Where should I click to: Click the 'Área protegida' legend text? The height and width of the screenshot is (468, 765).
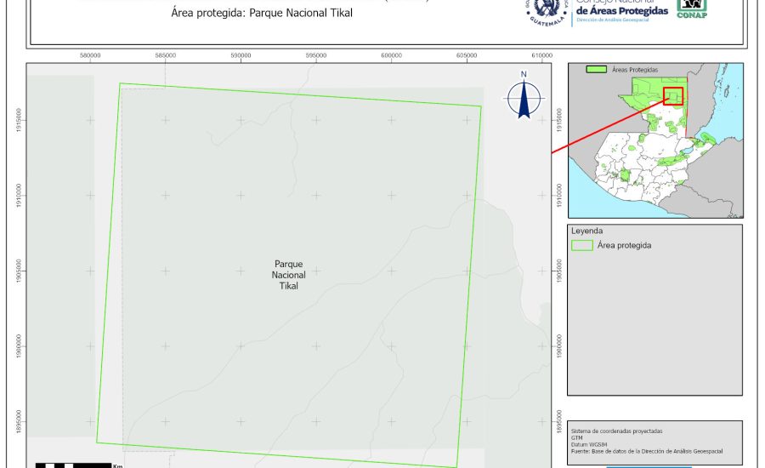(624, 245)
